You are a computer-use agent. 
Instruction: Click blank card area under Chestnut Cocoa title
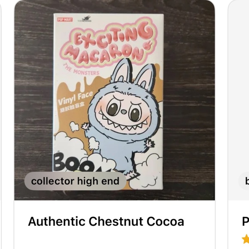coord(115,238)
